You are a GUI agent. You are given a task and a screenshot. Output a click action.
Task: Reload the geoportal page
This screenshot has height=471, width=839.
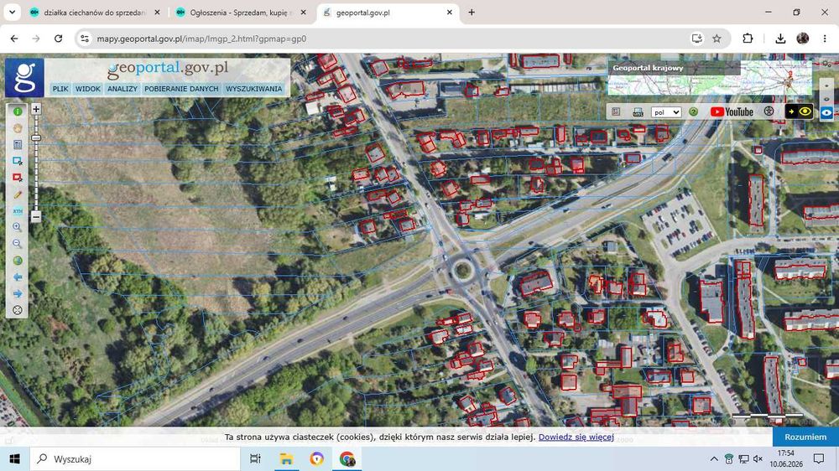[x=59, y=39]
